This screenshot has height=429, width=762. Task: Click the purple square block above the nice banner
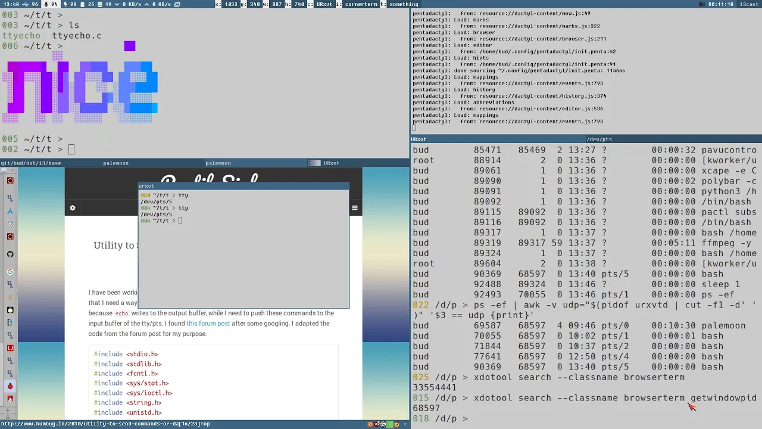[130, 46]
